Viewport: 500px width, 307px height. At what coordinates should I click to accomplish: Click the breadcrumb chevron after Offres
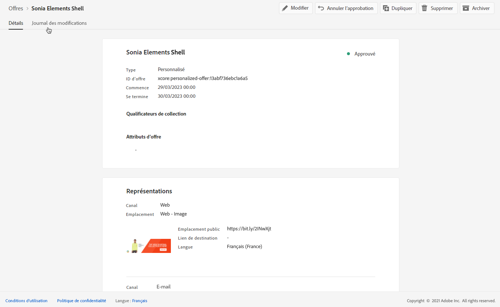point(27,9)
